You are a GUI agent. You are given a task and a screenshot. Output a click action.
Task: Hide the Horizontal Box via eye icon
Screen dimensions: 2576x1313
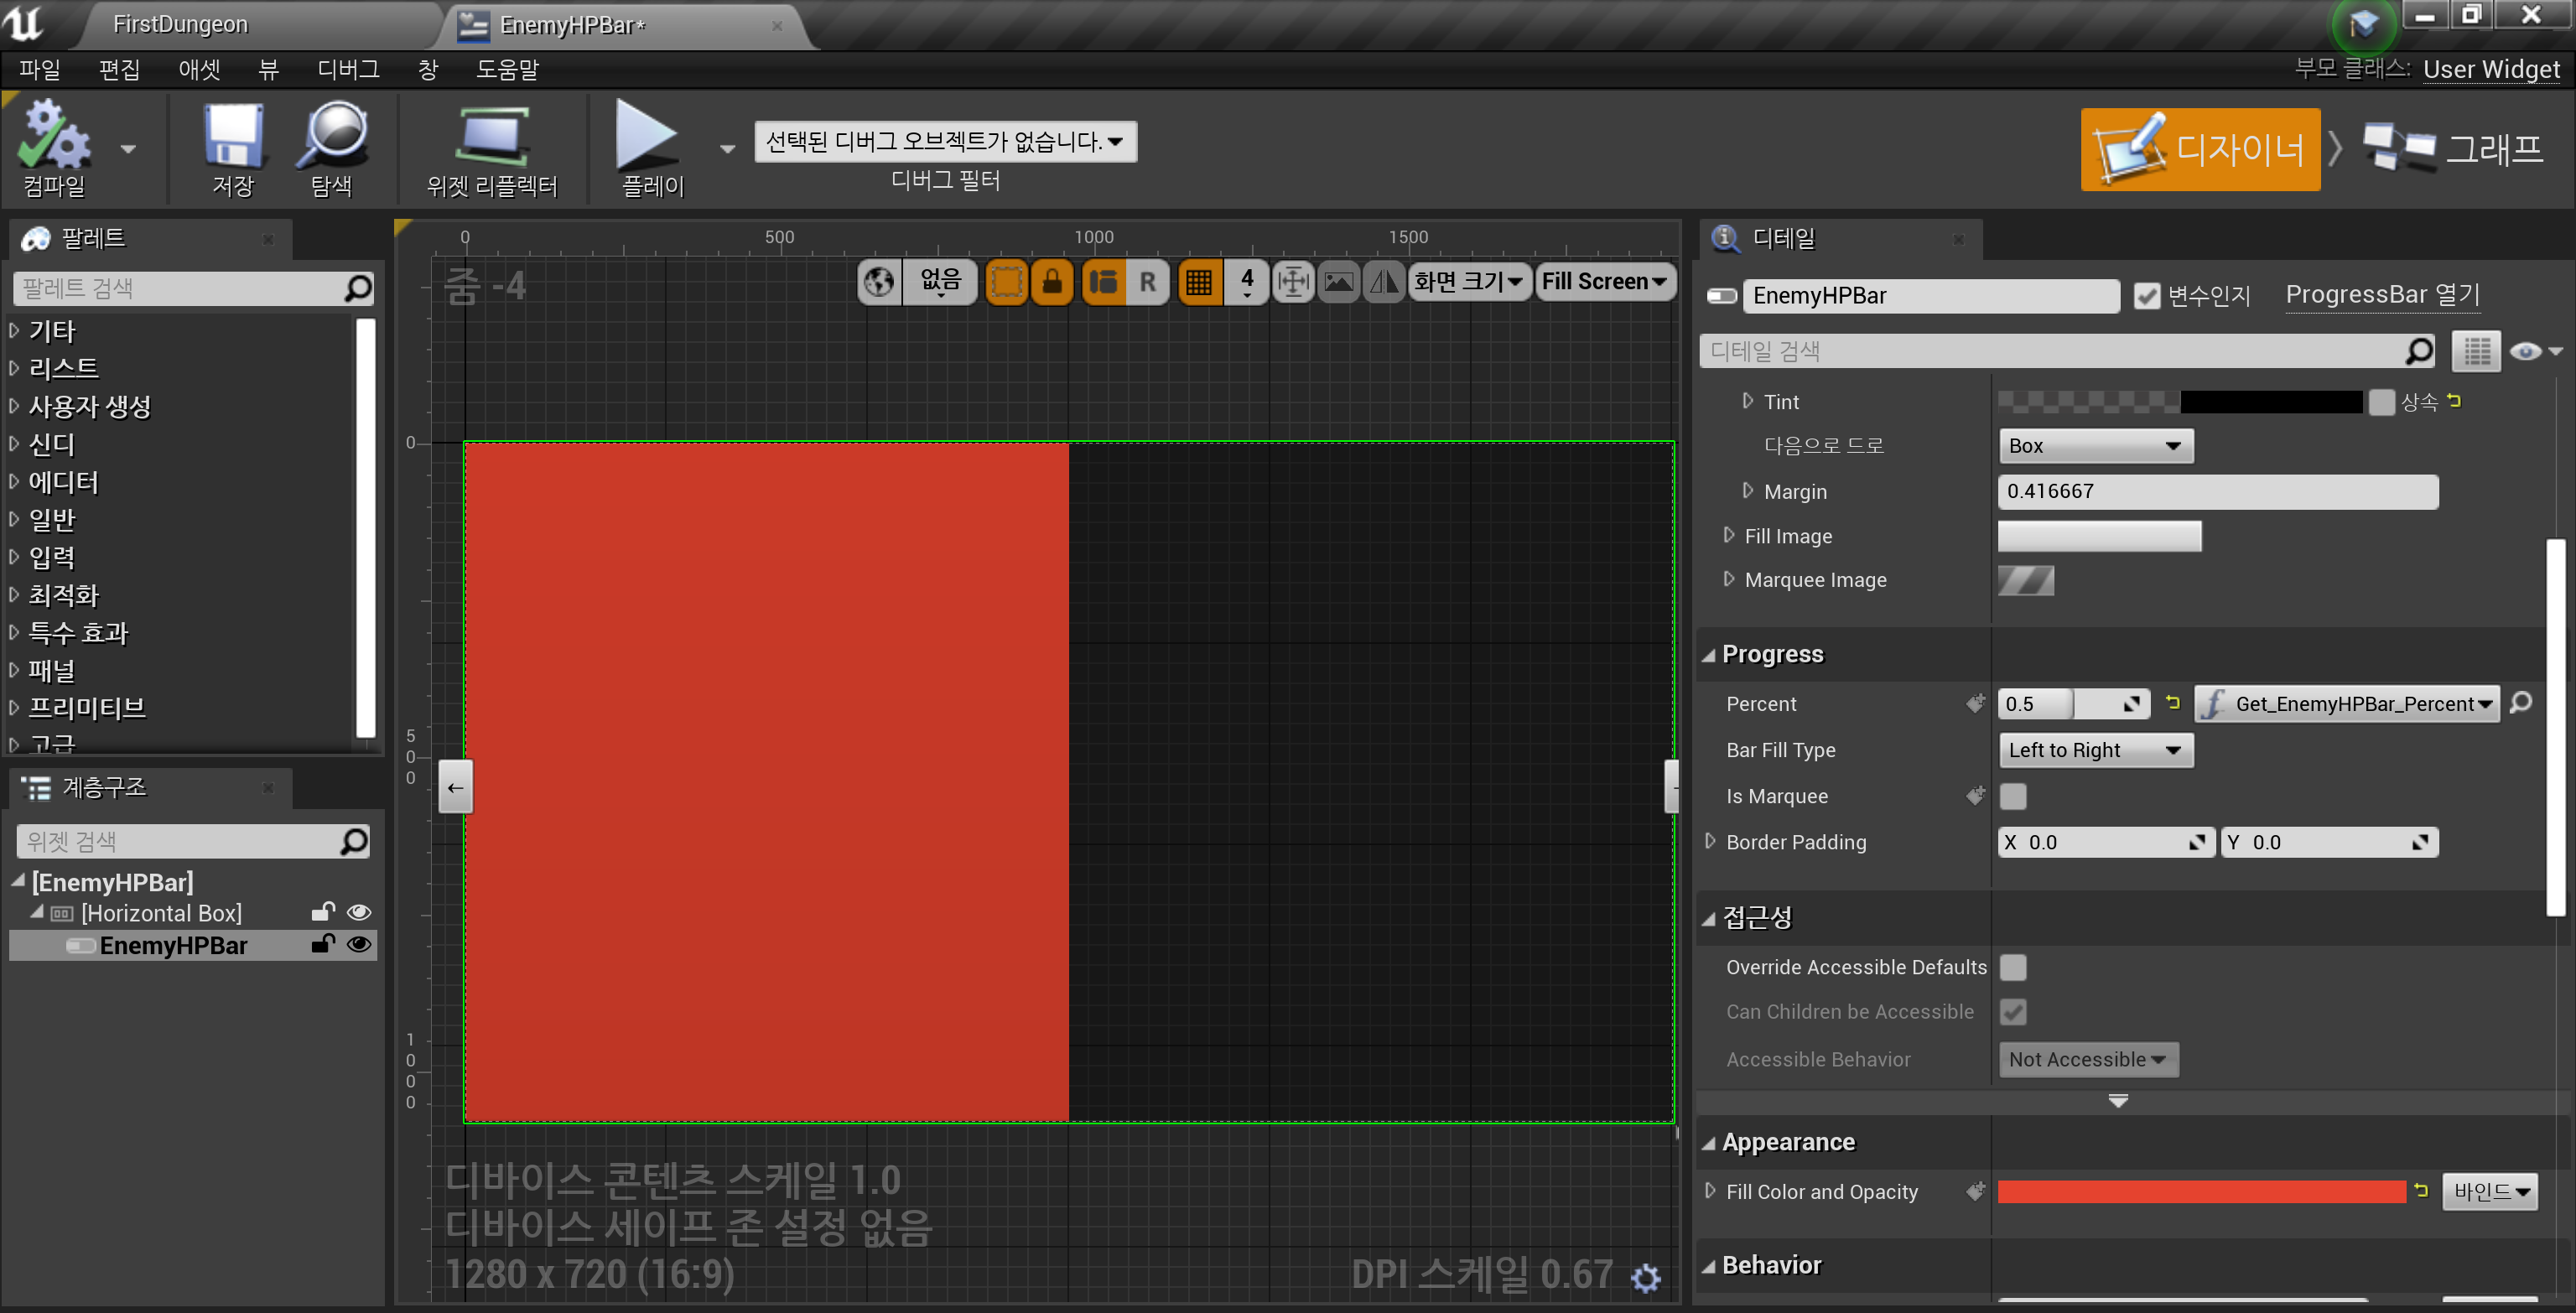[x=359, y=912]
